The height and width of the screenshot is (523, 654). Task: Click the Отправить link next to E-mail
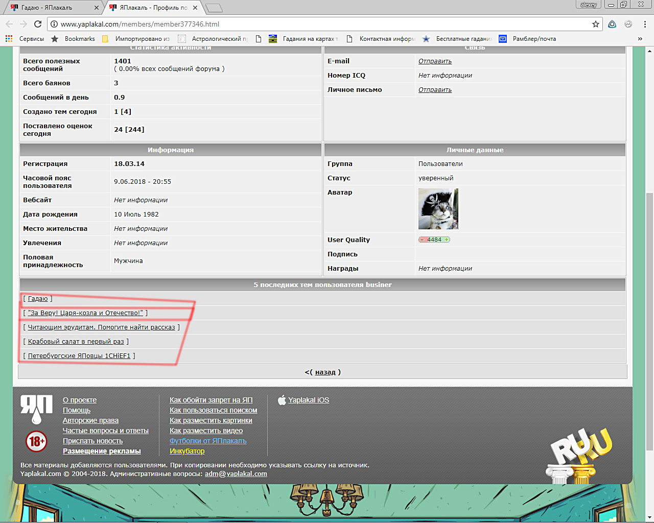pos(435,61)
